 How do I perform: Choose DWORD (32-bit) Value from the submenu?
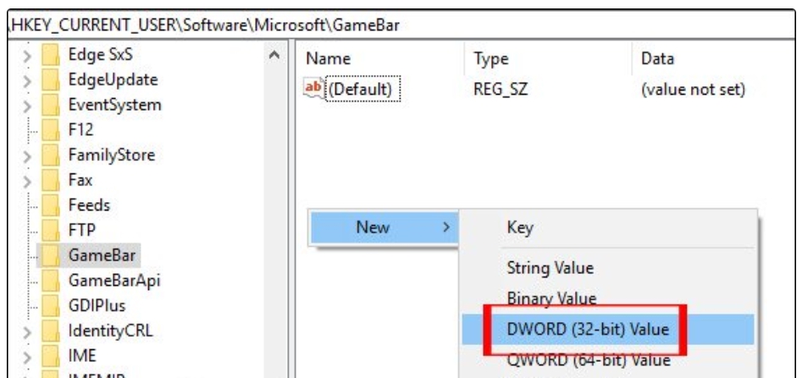coord(588,329)
